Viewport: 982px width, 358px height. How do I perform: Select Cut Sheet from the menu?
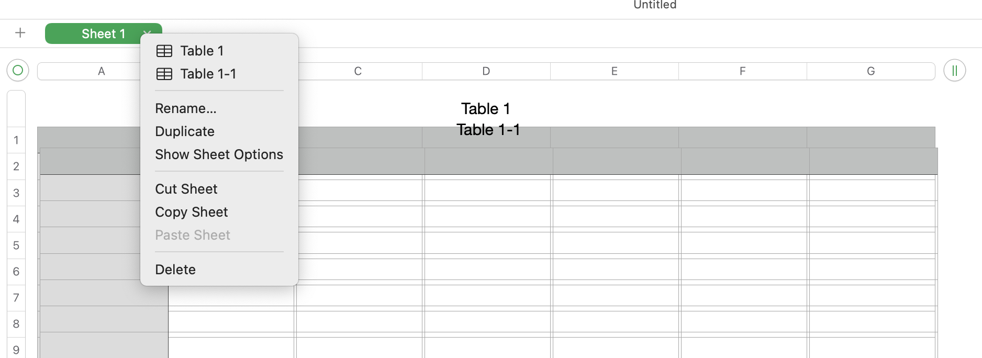[186, 189]
